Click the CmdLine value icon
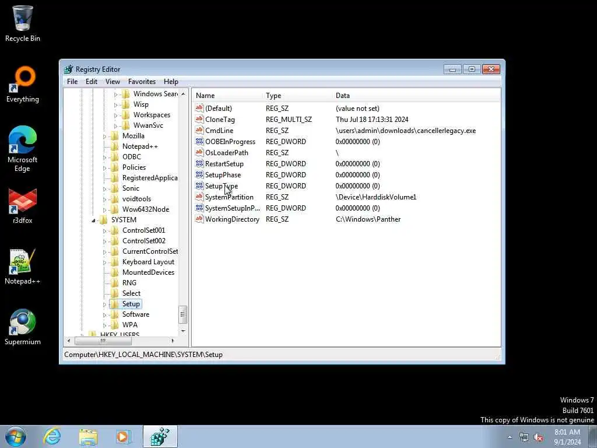Screen dimensions: 597x448 [199, 130]
